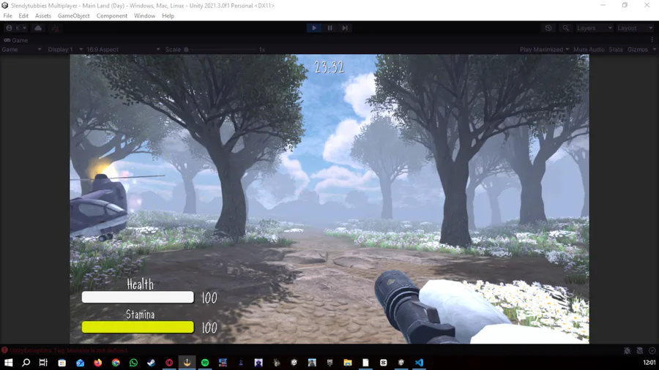Open the Edit menu
The width and height of the screenshot is (659, 370).
(23, 16)
